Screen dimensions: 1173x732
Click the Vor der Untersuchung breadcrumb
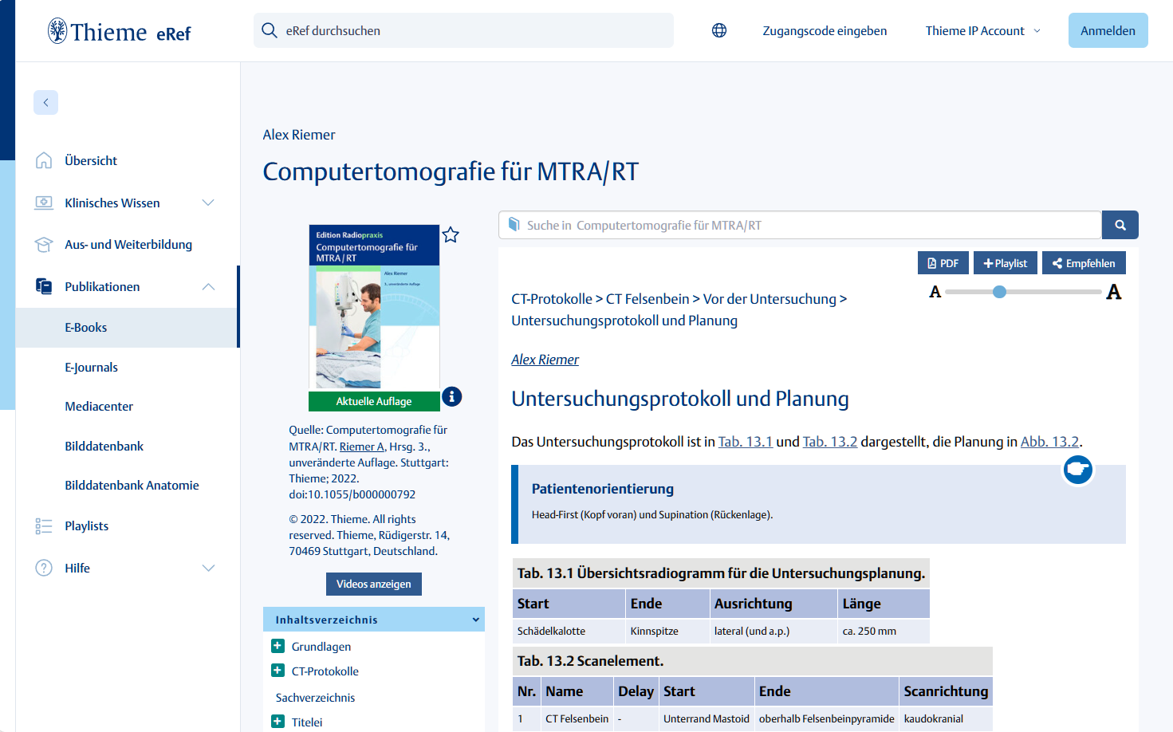770,299
